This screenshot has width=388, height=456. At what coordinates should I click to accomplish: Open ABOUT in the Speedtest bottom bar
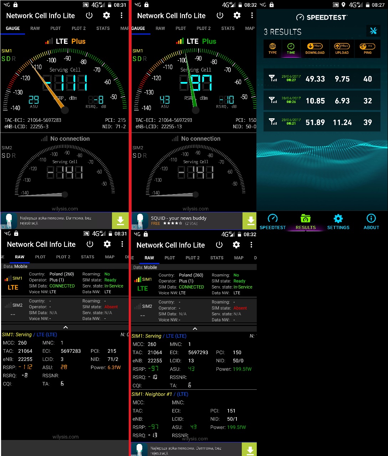point(371,222)
